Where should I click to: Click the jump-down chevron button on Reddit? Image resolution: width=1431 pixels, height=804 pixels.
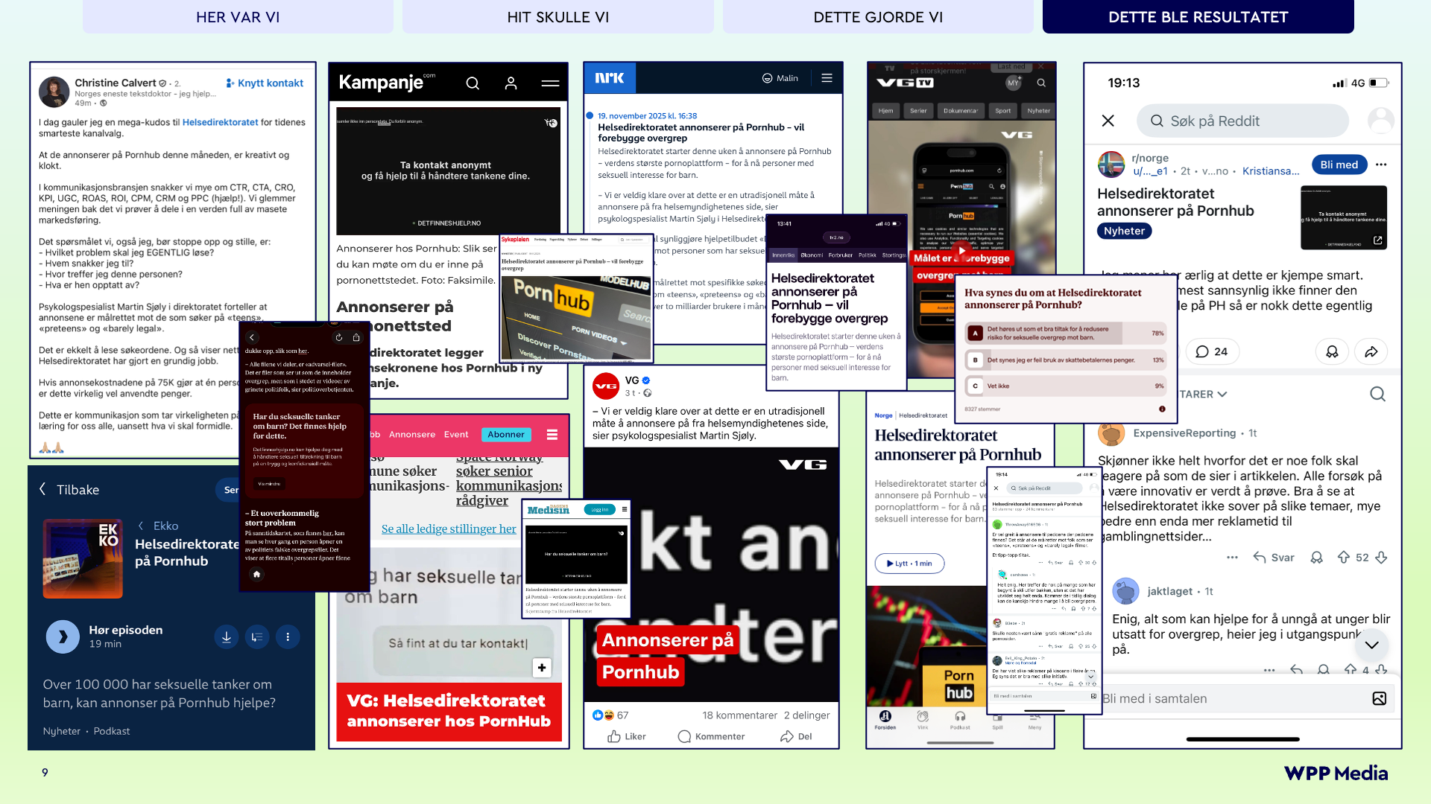click(x=1371, y=645)
